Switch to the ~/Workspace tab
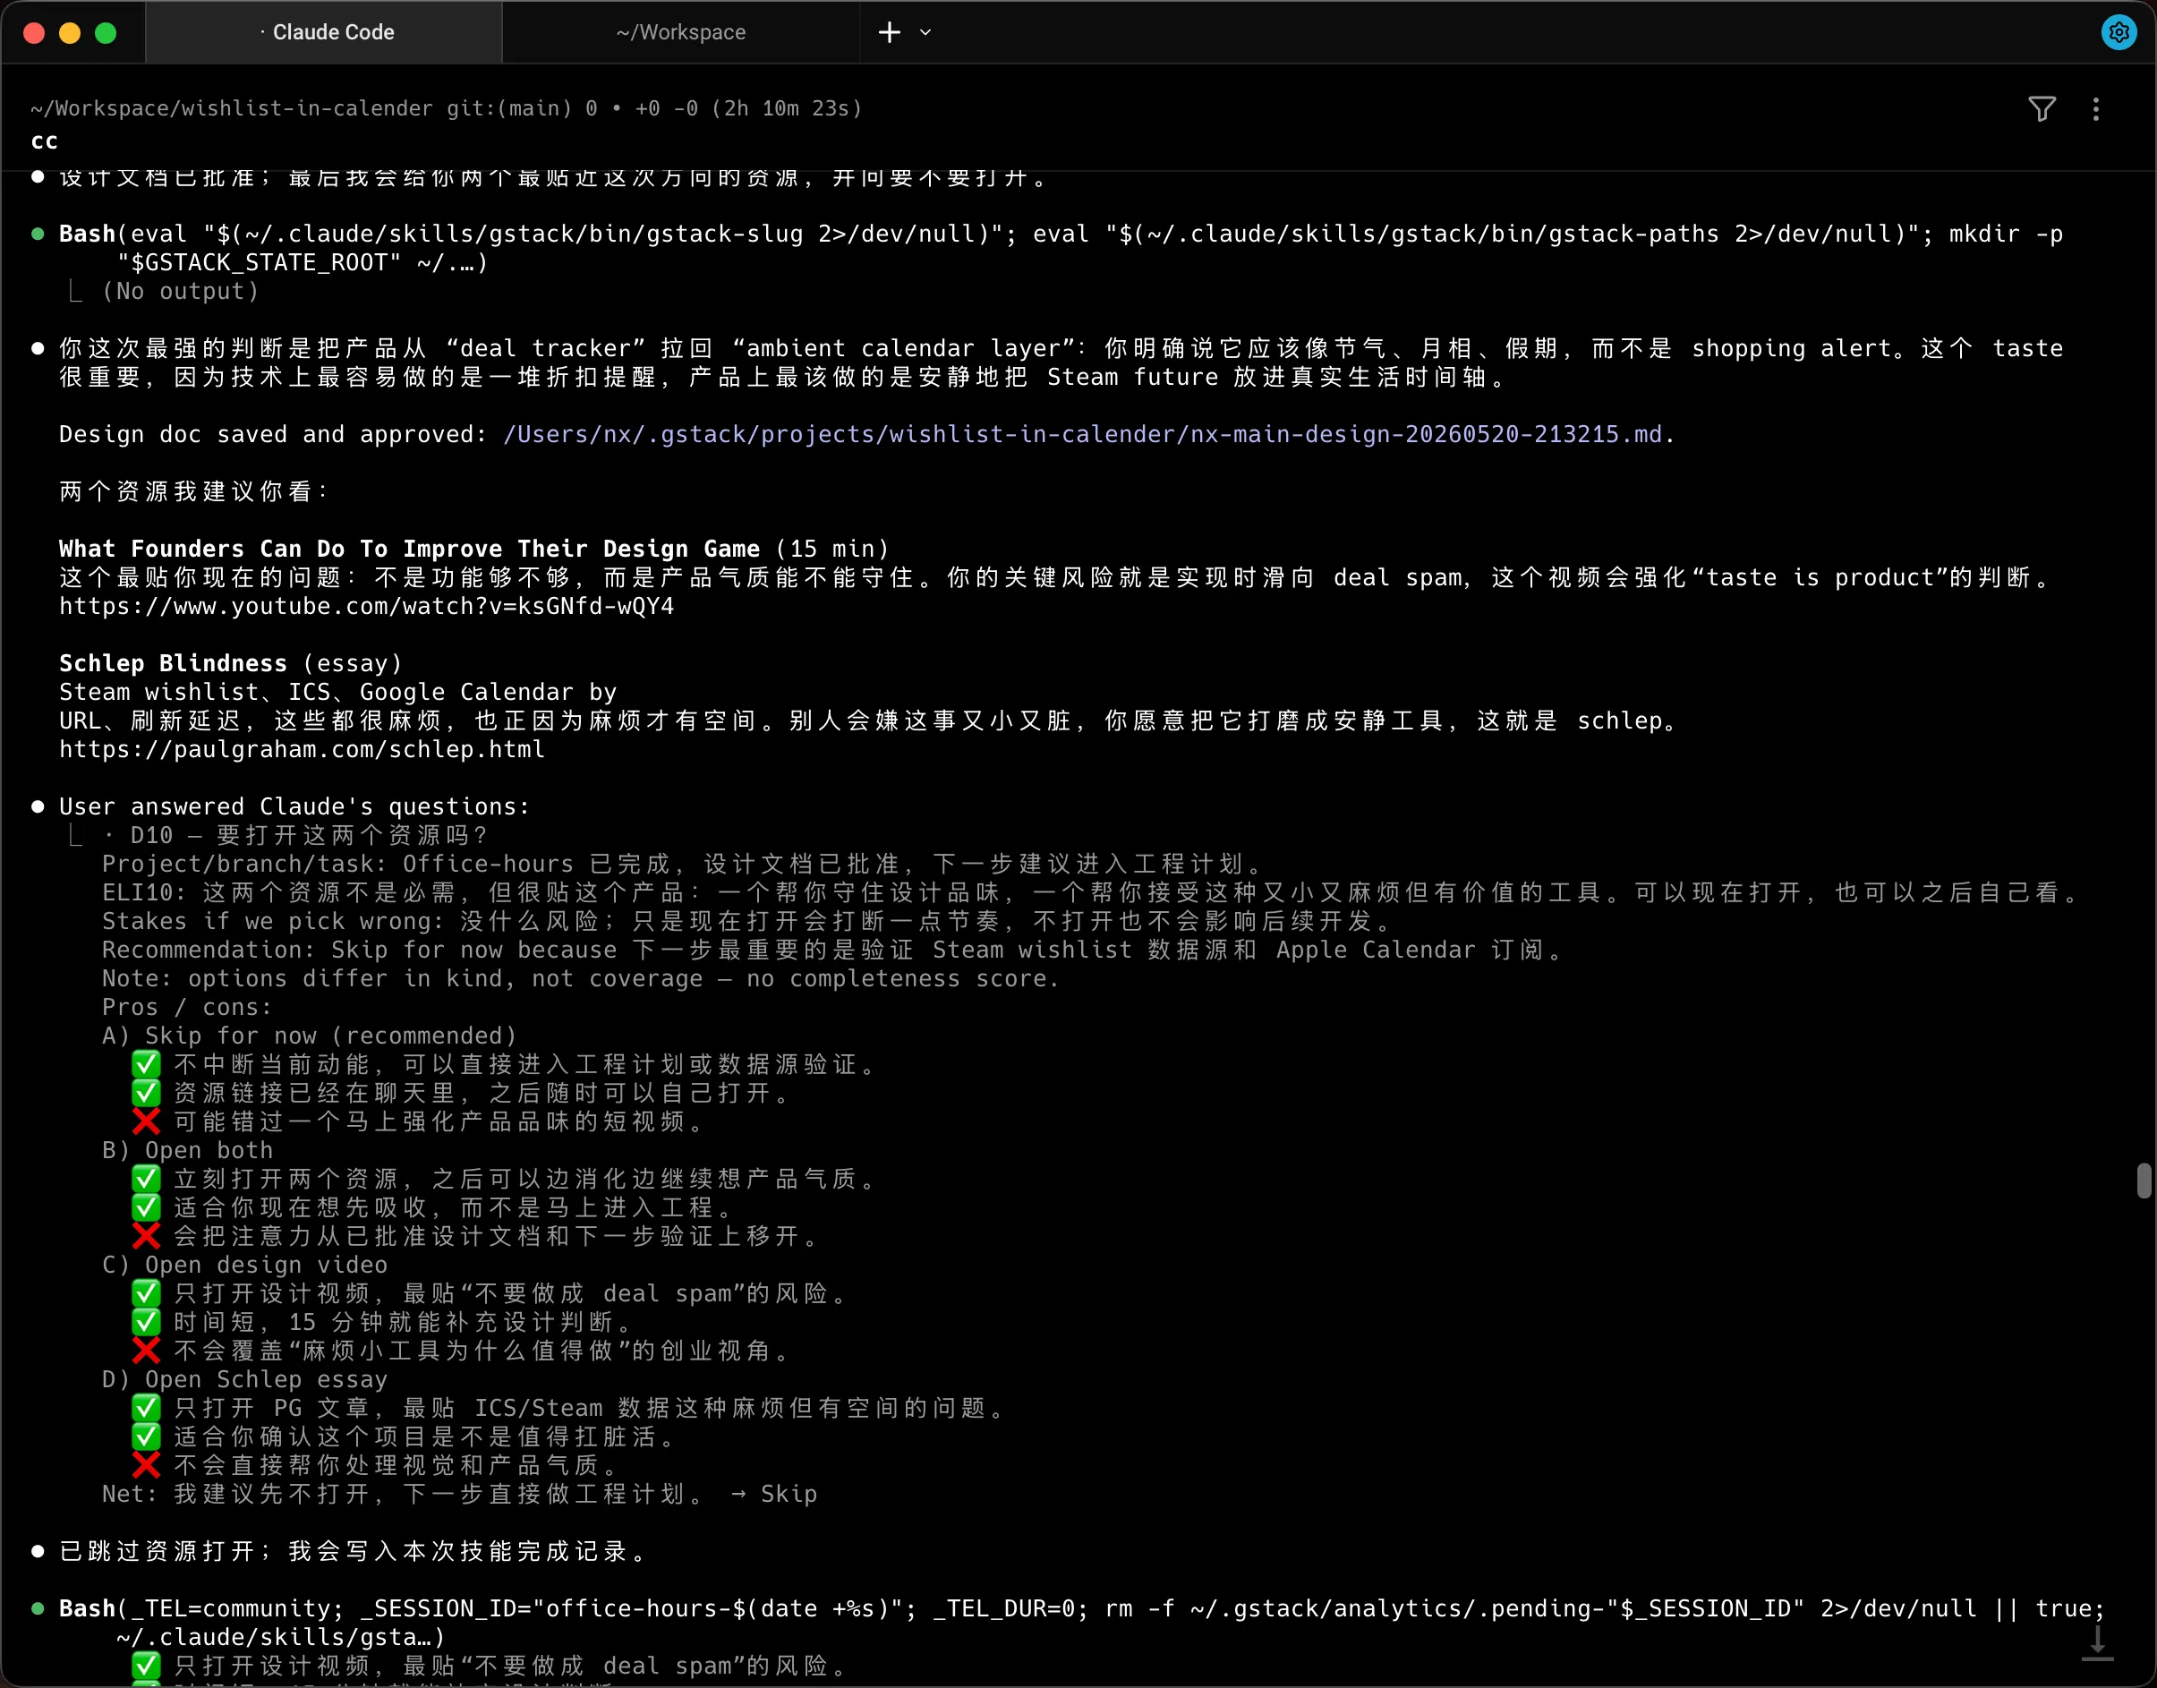 click(681, 32)
